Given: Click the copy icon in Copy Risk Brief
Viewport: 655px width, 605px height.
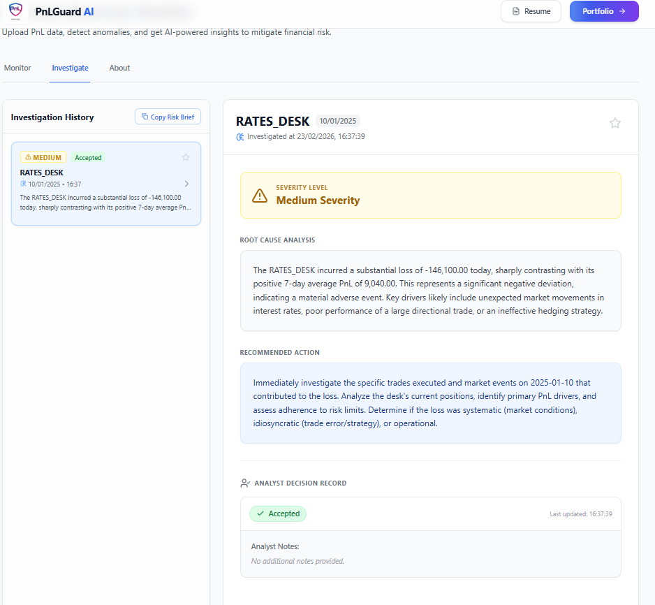Looking at the screenshot, I should (x=145, y=117).
